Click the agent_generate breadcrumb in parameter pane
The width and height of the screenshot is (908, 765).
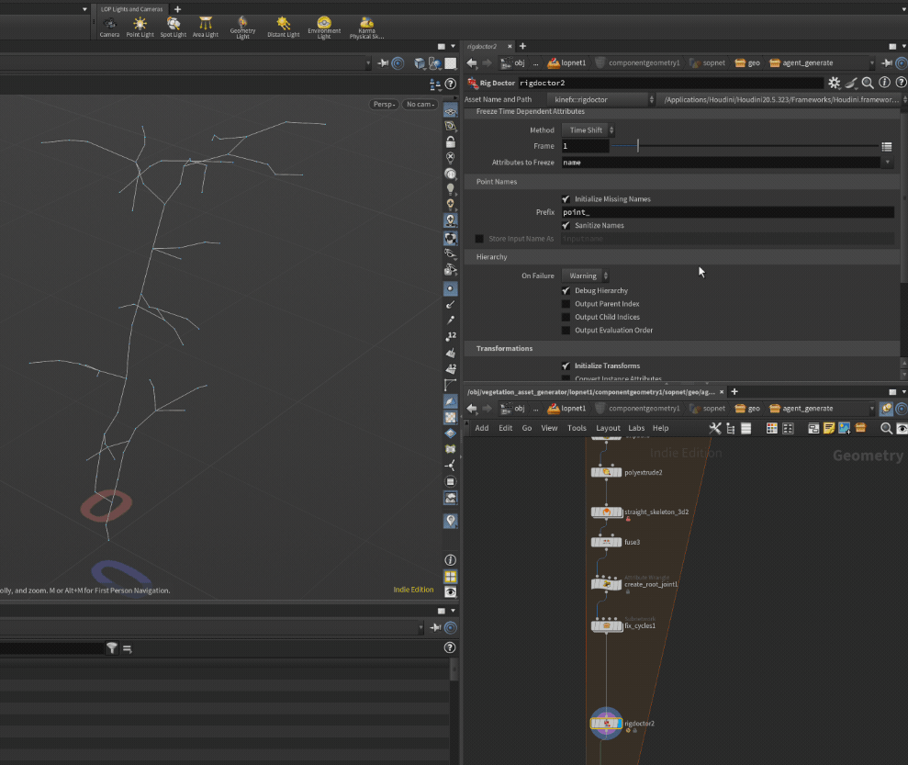point(802,63)
